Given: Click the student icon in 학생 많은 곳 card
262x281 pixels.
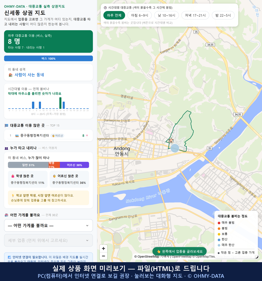Looking at the screenshot, I should click(x=13, y=176).
